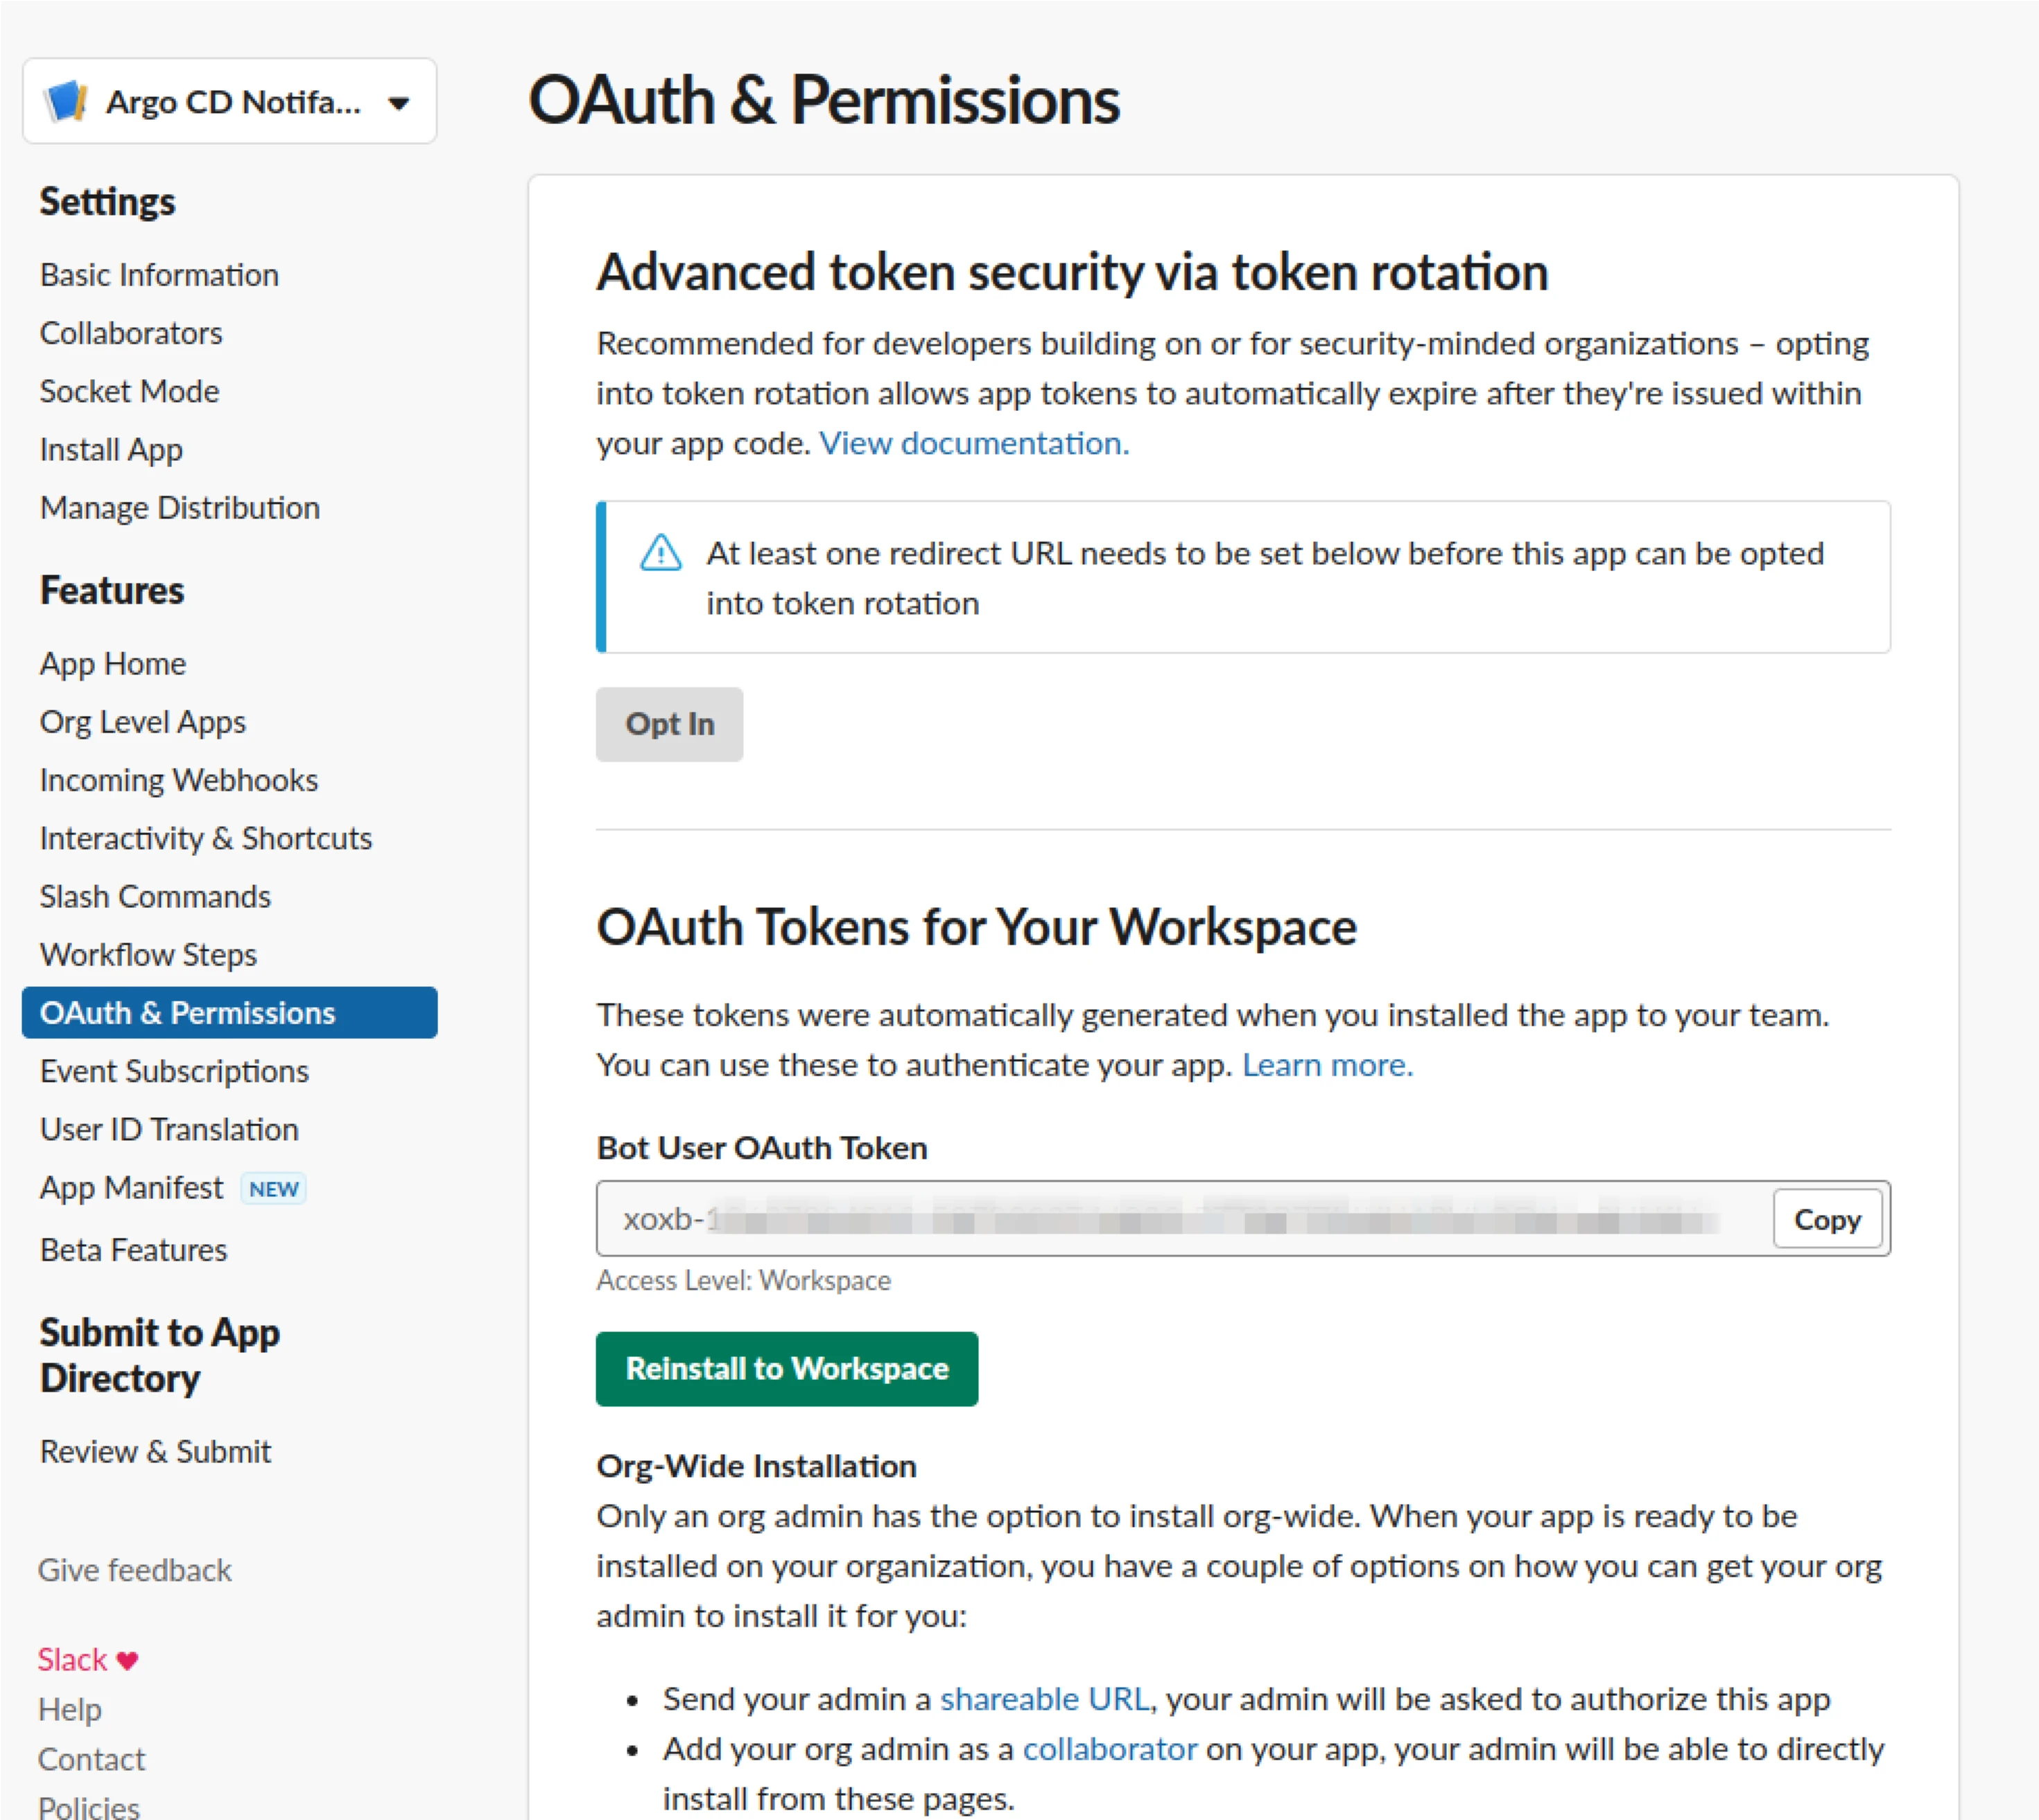
Task: Click Reinstall to Workspace button
Action: (x=786, y=1368)
